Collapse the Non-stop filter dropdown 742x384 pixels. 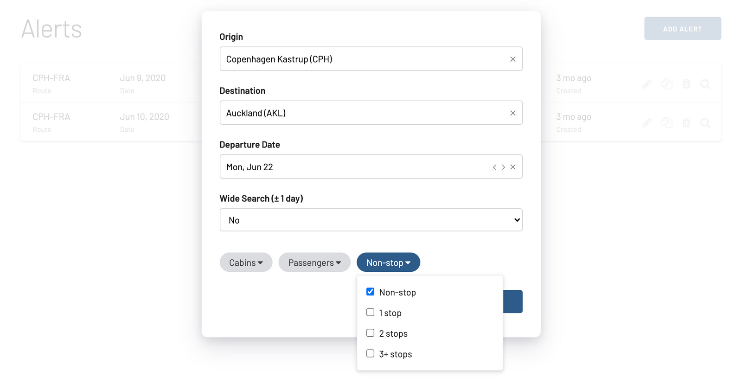[388, 262]
